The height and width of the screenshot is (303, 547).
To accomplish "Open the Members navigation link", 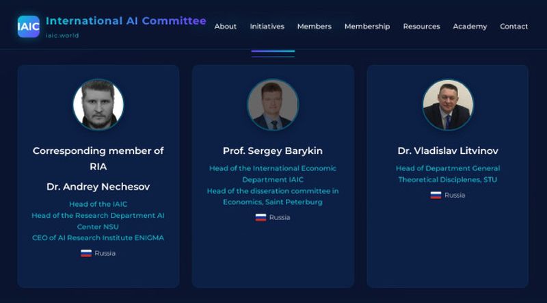I will (x=314, y=27).
